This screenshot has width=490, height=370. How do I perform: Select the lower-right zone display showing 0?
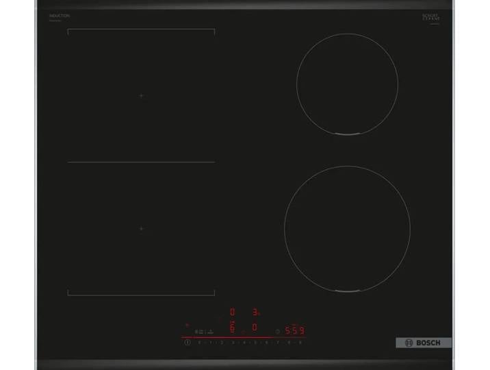click(x=255, y=328)
